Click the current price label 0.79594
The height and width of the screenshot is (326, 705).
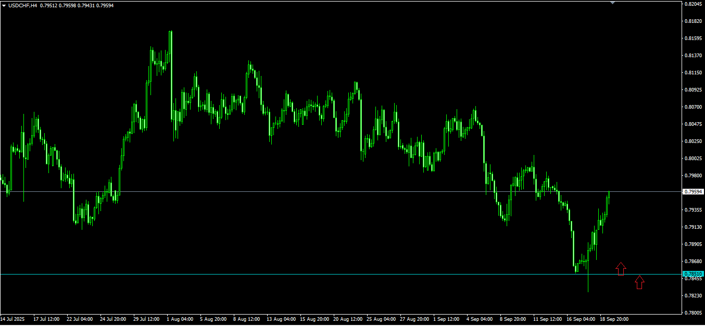(x=694, y=191)
